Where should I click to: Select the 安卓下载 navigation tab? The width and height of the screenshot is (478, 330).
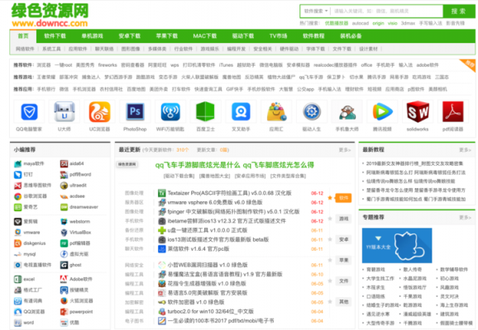coord(130,36)
